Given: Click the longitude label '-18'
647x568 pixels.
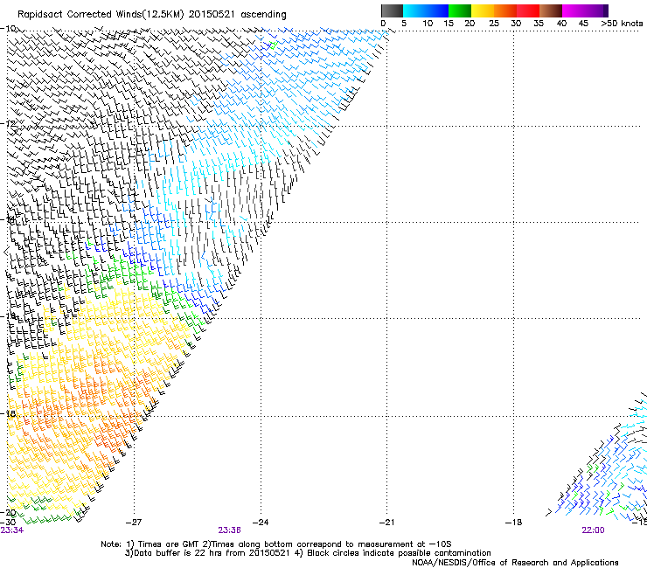Looking at the screenshot, I should pos(514,523).
